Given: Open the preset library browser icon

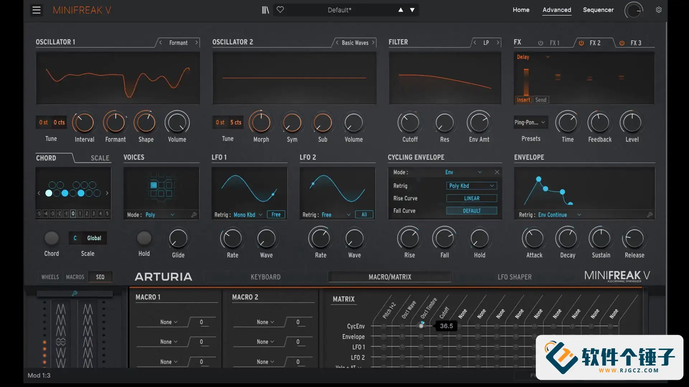Looking at the screenshot, I should 265,10.
